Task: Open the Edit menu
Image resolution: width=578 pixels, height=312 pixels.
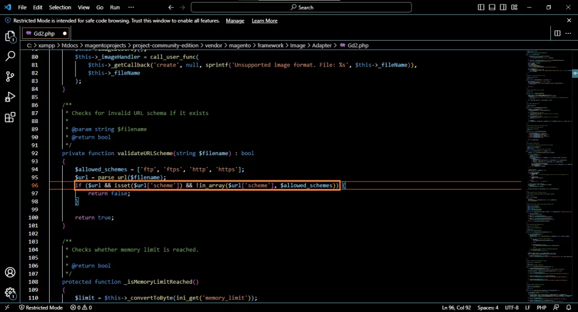Action: [38, 7]
